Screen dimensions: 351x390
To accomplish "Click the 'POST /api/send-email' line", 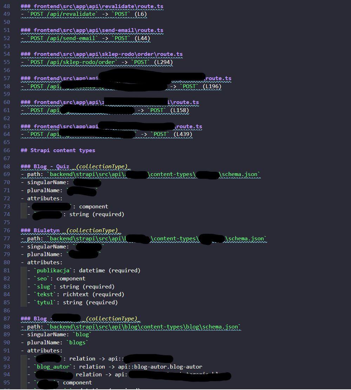I will (x=85, y=38).
